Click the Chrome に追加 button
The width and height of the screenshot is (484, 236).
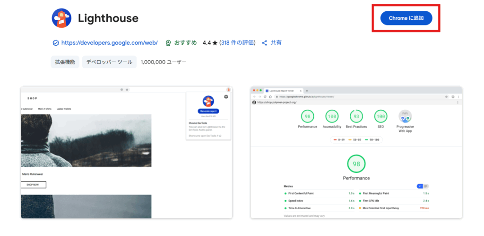(406, 18)
